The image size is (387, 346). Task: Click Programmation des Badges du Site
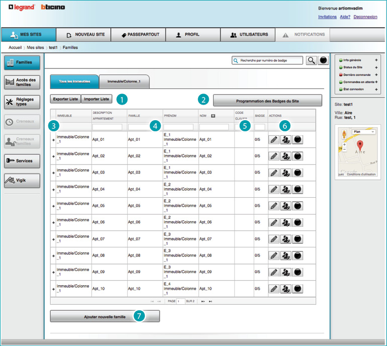[267, 101]
